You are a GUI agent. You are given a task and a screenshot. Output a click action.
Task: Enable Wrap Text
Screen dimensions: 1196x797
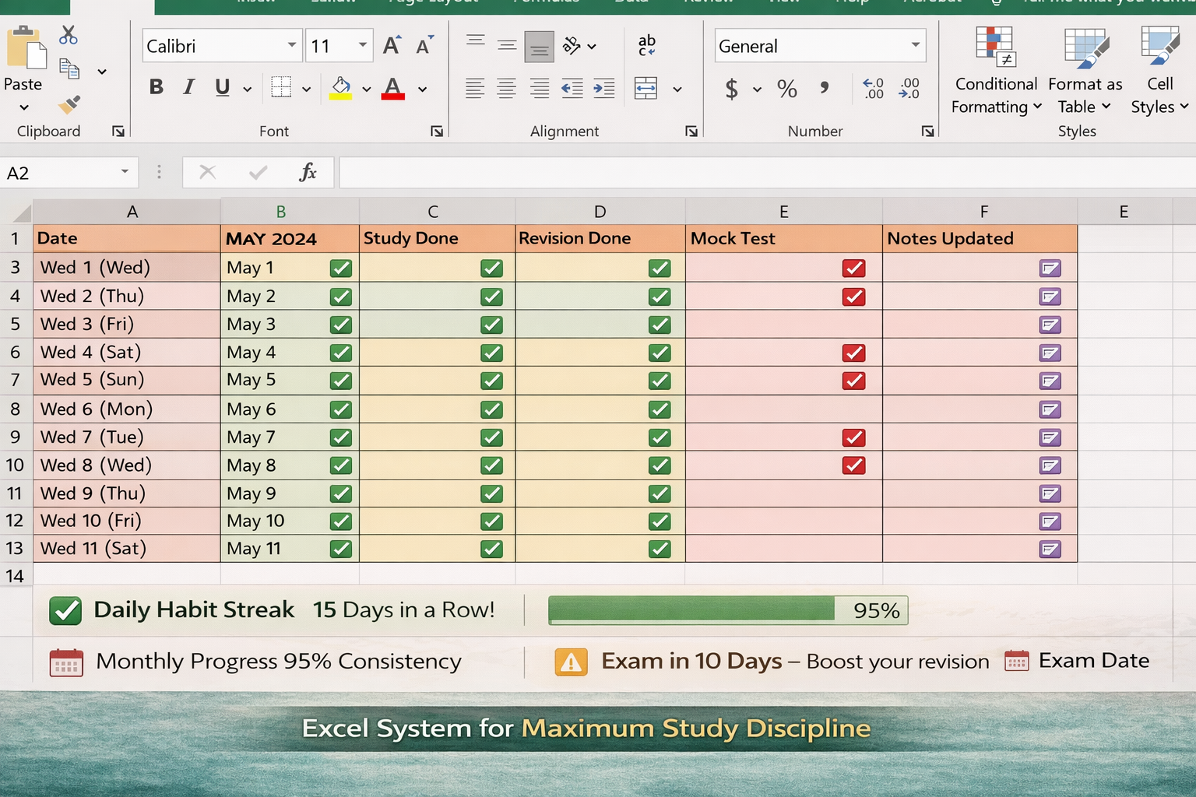647,45
